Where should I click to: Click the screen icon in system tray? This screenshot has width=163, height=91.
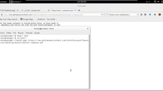(155, 2)
